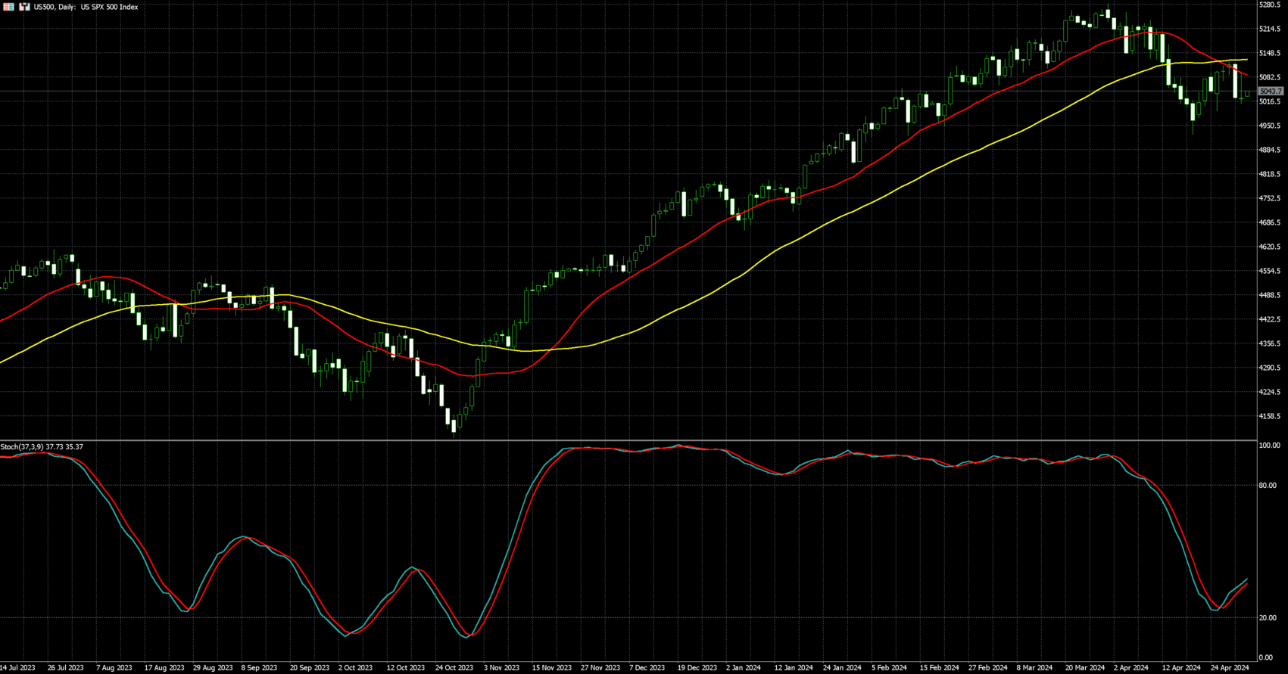
Task: Click the 4158.5 label on price axis
Action: click(1269, 416)
